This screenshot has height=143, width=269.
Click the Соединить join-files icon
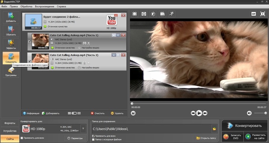point(11,58)
